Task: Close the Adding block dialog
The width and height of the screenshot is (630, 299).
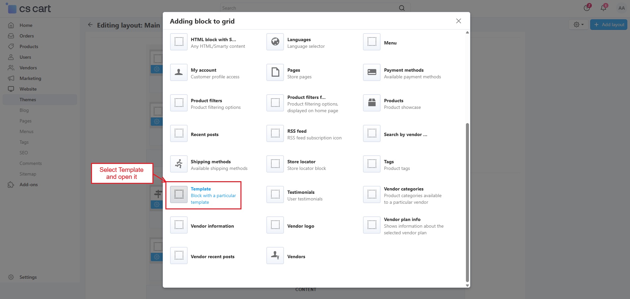Action: 458,21
